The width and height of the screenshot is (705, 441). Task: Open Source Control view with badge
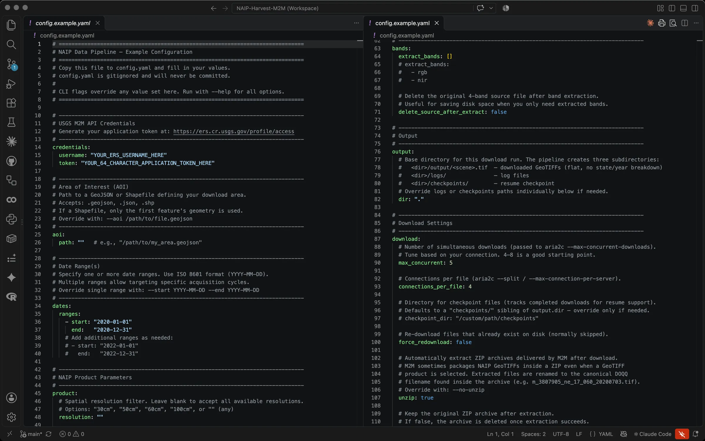[11, 64]
